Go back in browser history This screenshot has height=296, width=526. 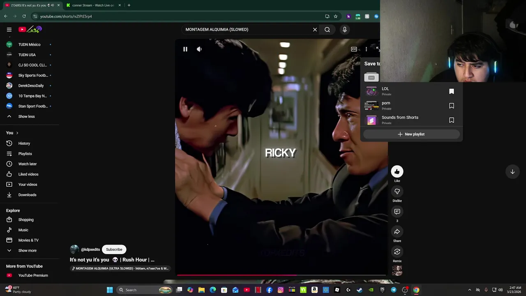tap(6, 16)
